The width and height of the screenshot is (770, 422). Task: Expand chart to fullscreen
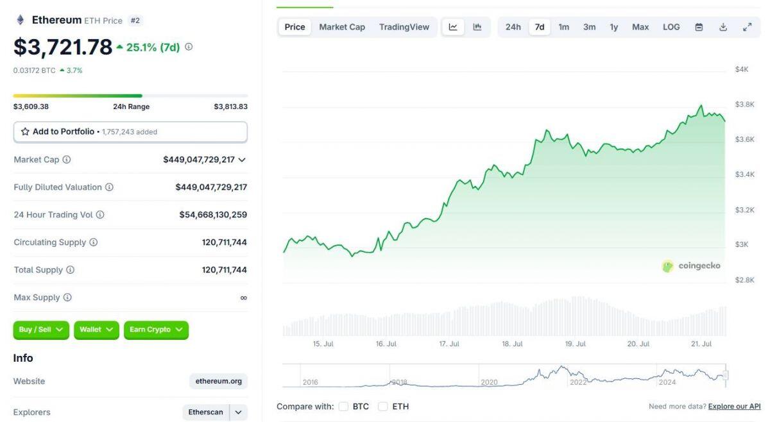coord(748,27)
